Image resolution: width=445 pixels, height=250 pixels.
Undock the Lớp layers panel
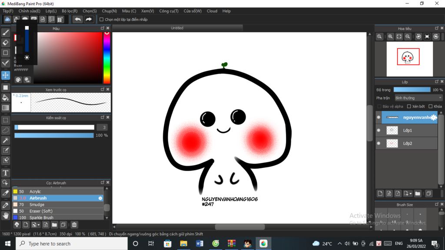(437, 82)
